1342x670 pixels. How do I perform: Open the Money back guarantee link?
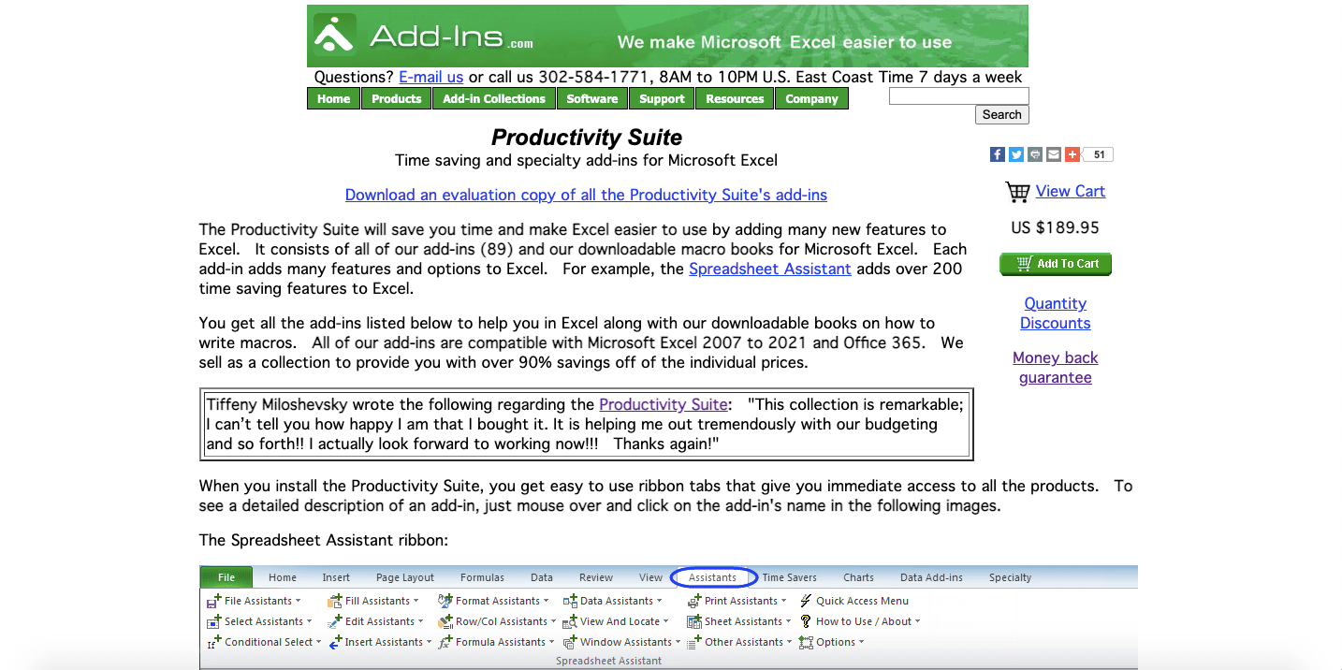tap(1056, 368)
